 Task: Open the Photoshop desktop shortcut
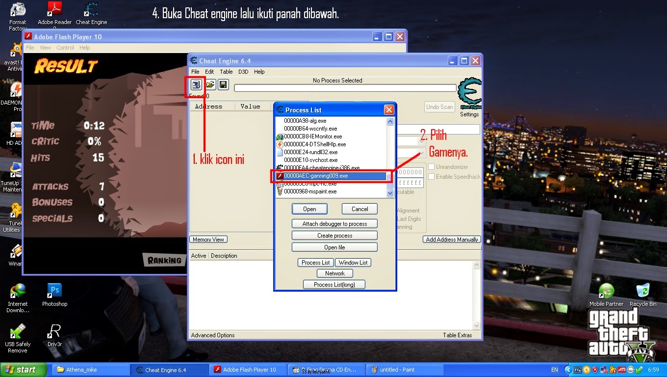tap(54, 295)
